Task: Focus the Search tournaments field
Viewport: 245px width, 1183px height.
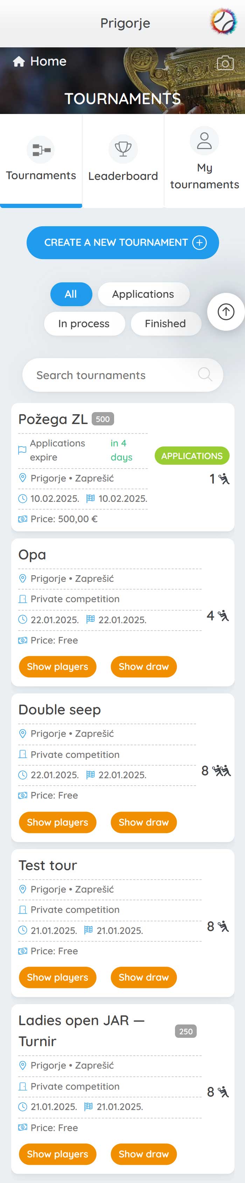Action: tap(123, 375)
